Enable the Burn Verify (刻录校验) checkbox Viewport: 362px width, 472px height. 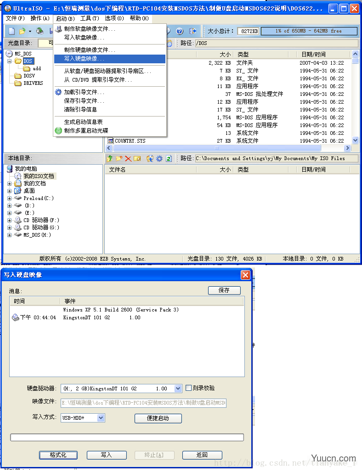[188, 388]
